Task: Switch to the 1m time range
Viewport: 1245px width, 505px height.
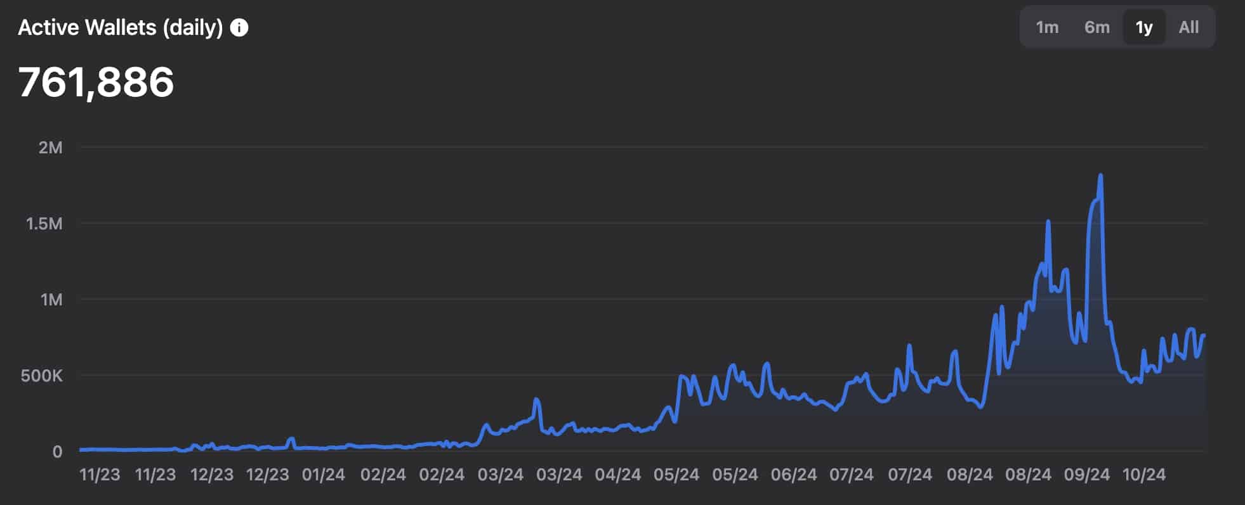Action: tap(1047, 27)
